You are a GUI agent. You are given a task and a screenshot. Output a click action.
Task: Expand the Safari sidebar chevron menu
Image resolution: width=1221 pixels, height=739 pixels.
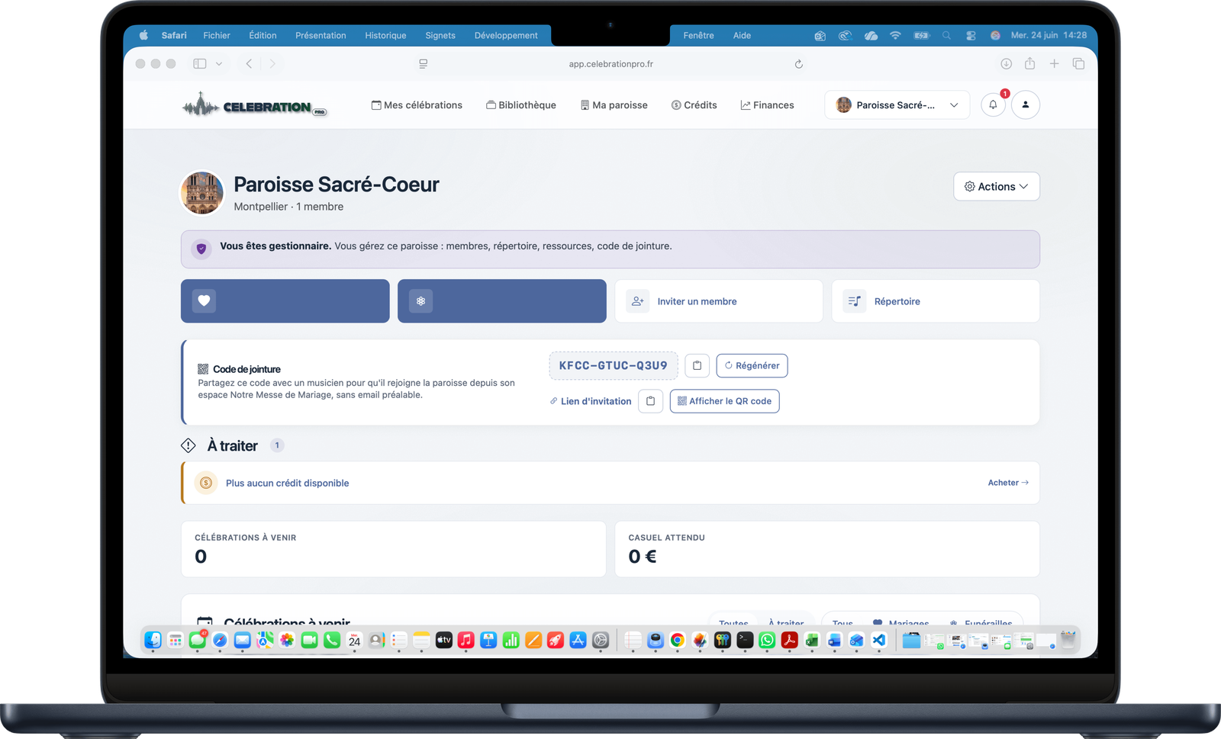pos(219,64)
